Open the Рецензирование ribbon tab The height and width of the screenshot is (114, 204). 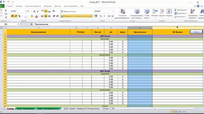point(71,6)
